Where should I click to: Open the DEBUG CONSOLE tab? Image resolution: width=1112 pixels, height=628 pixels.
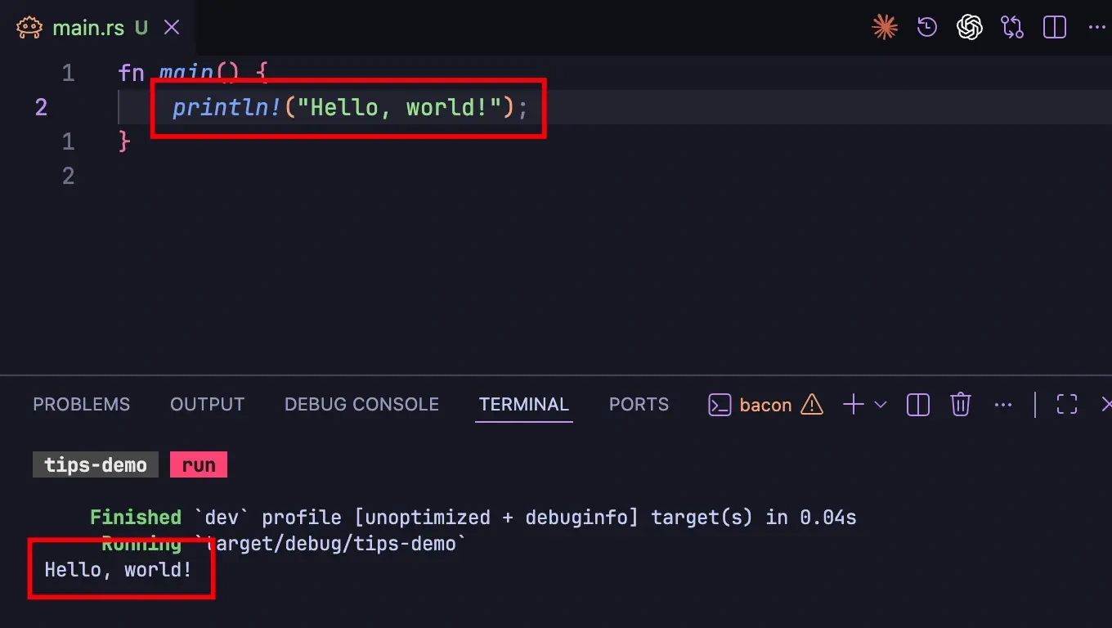pyautogui.click(x=361, y=405)
